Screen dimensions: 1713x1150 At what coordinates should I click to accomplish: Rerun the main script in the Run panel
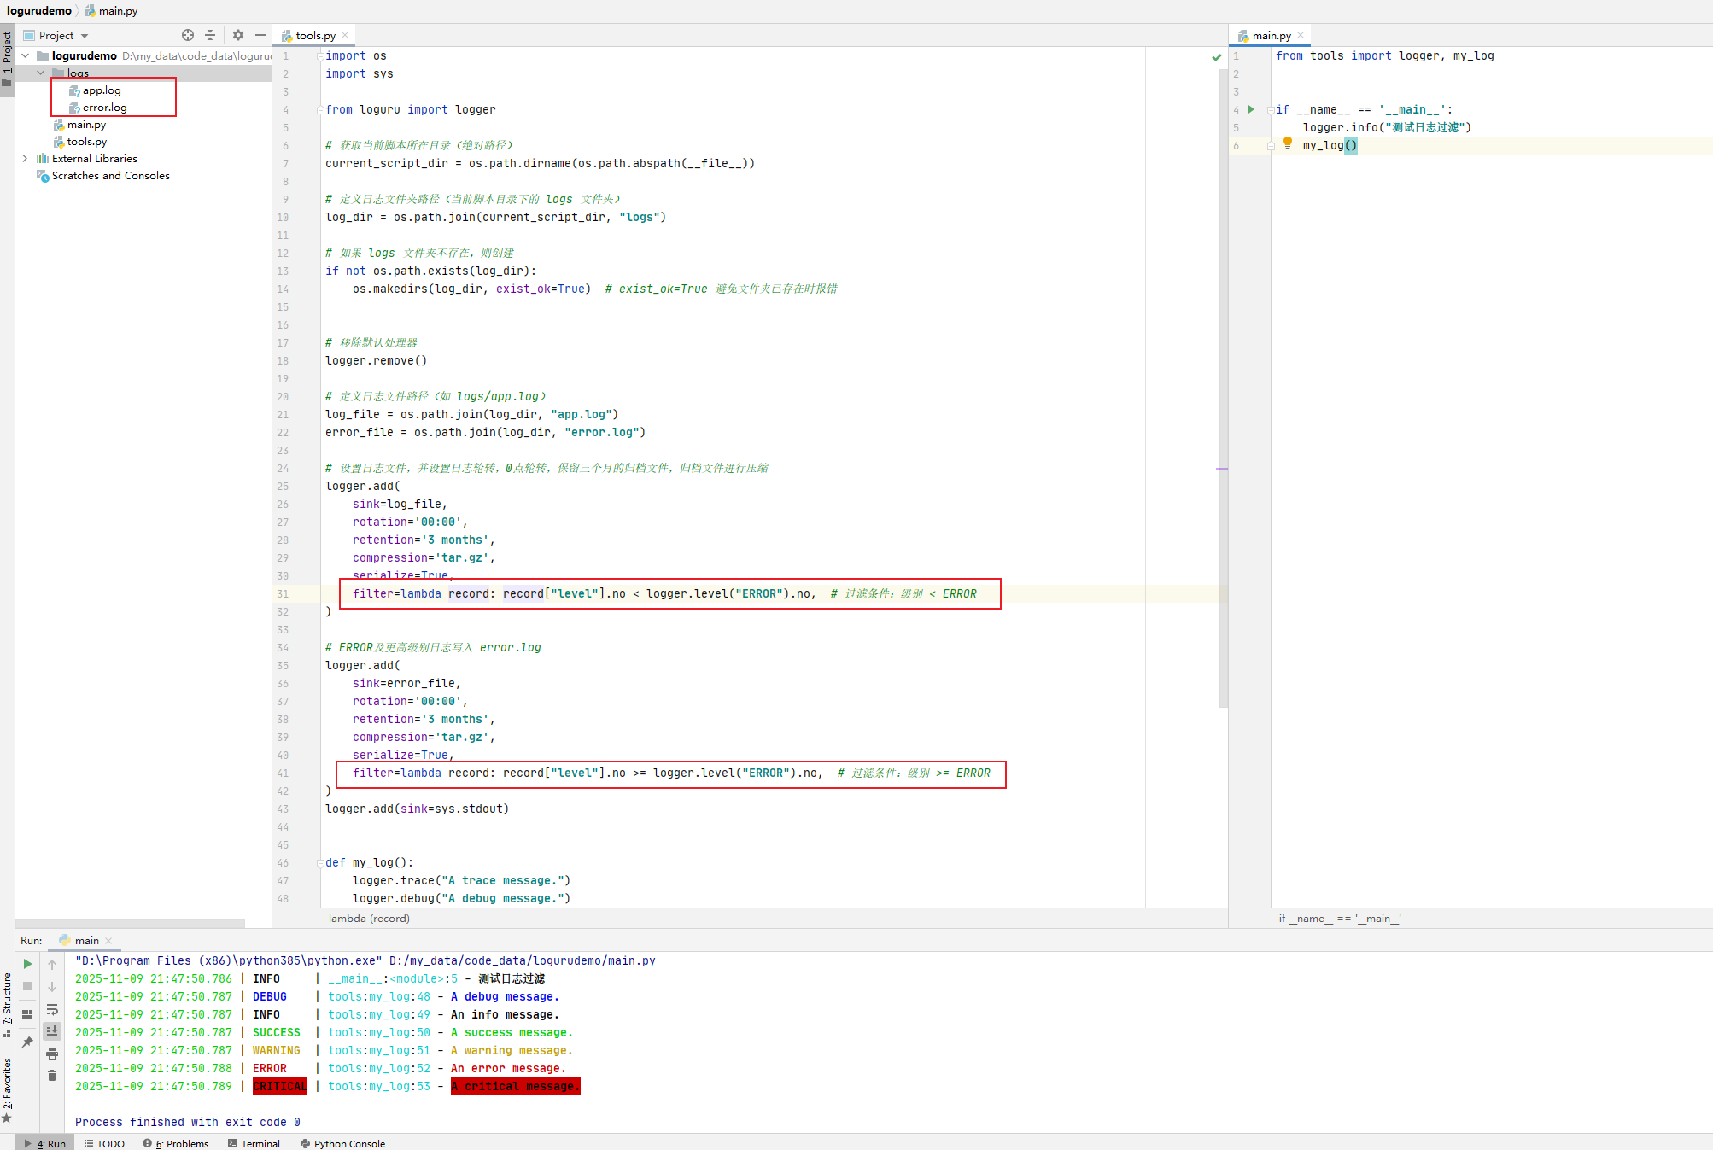tap(26, 963)
